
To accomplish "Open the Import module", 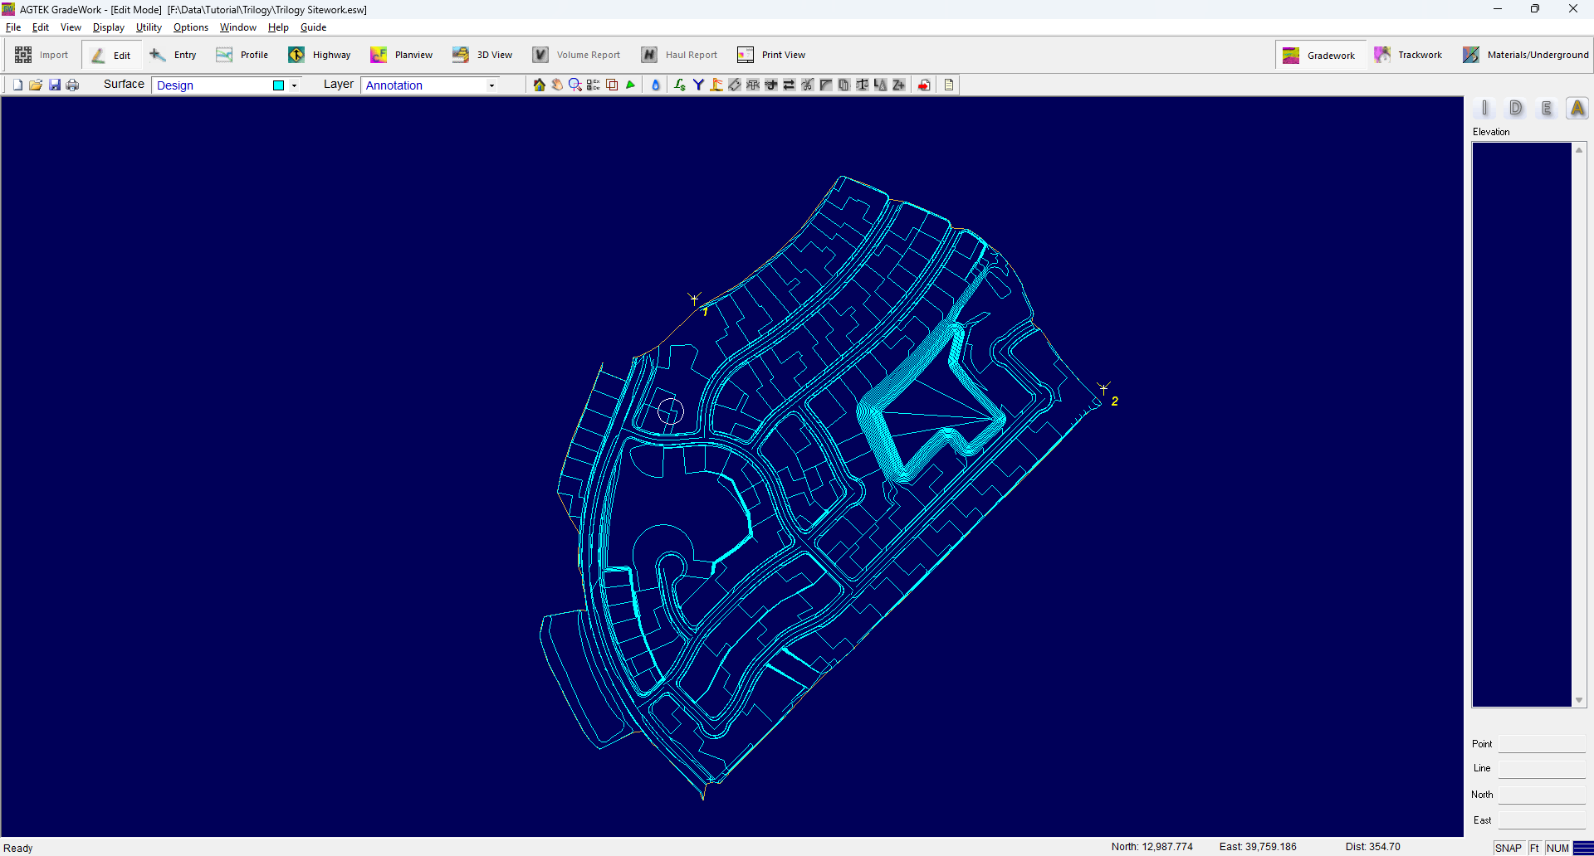I will click(x=42, y=55).
